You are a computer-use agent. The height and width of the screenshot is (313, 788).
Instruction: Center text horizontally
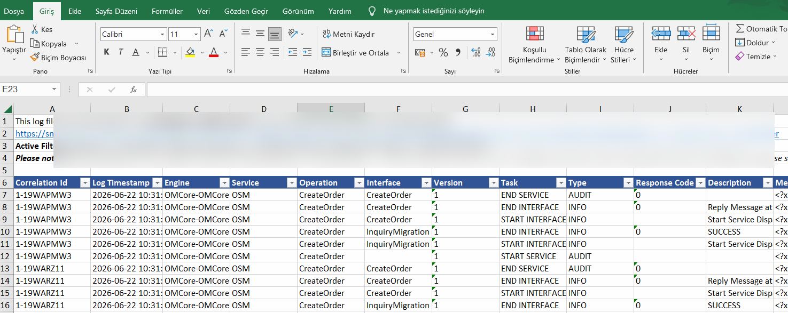[x=260, y=52]
